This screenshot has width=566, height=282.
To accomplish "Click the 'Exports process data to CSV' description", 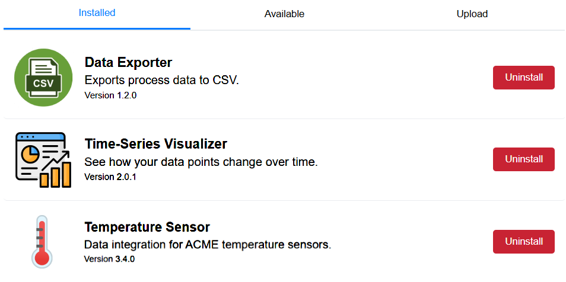I will coord(161,80).
